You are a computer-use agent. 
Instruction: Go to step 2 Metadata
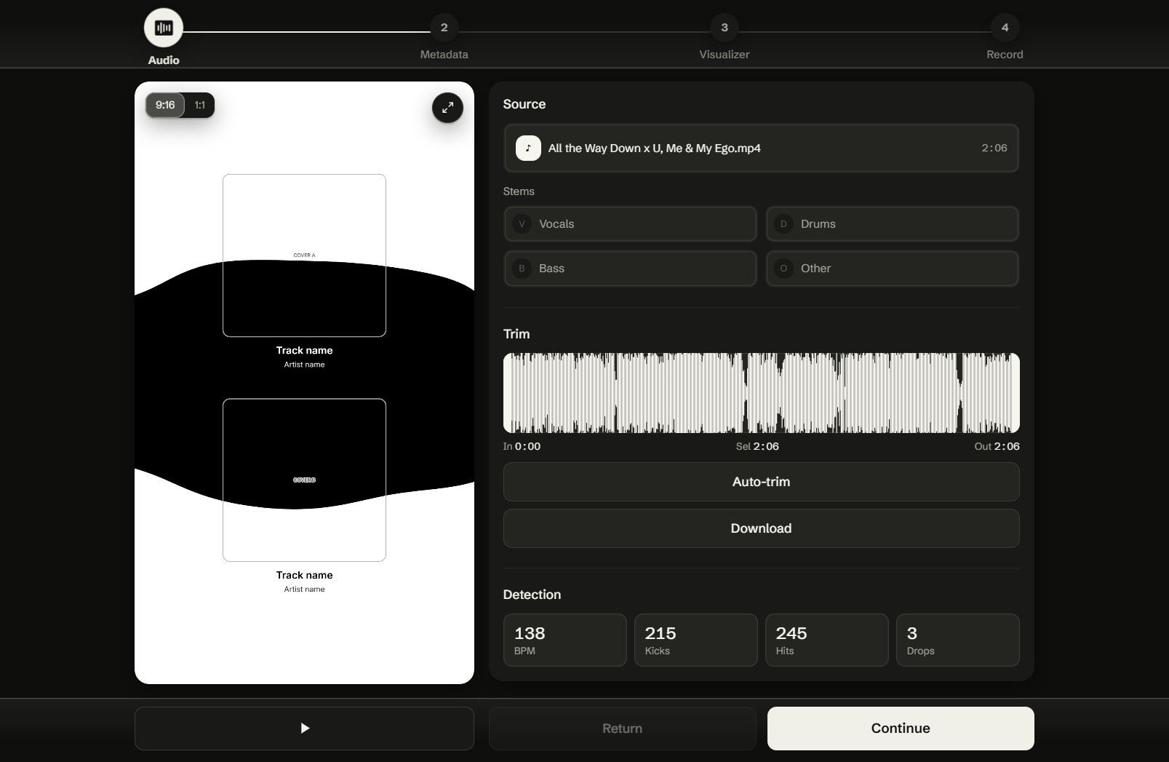[x=444, y=28]
